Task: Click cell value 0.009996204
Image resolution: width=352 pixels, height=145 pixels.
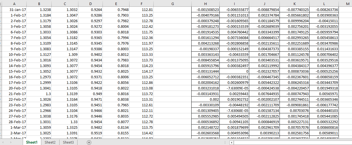Action: 295,21
